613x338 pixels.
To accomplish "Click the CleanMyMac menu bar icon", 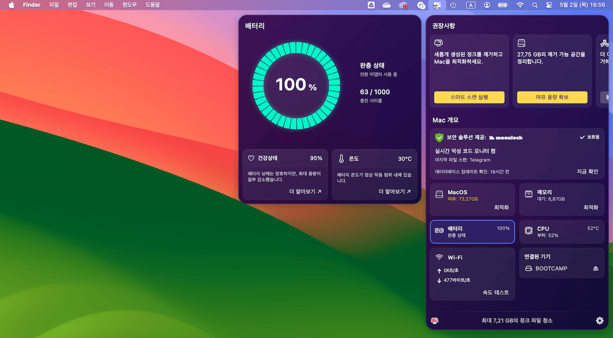I will tap(436, 5).
